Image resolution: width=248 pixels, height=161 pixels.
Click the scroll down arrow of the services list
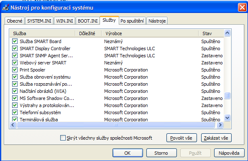click(227, 118)
